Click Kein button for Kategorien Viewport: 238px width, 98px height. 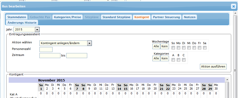[x=164, y=58]
